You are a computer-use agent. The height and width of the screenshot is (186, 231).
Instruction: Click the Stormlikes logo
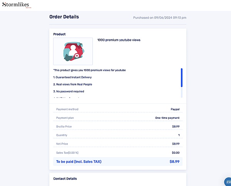pos(17,5)
